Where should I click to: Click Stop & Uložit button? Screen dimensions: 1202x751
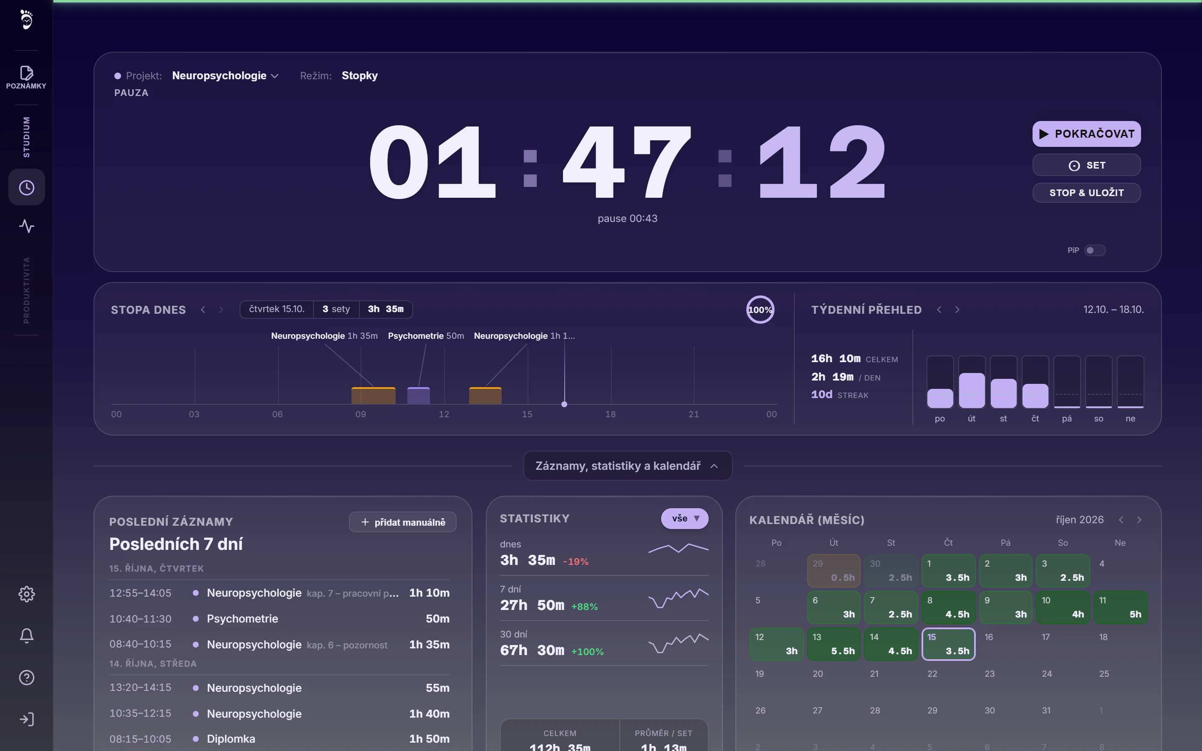[x=1086, y=193]
